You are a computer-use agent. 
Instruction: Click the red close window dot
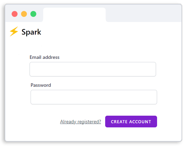(x=15, y=14)
